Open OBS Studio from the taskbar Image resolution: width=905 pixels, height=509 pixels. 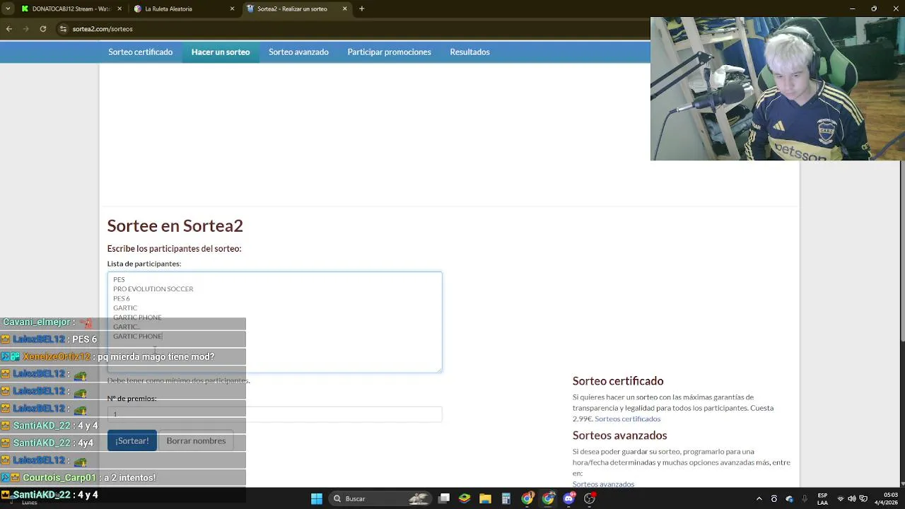coord(590,498)
